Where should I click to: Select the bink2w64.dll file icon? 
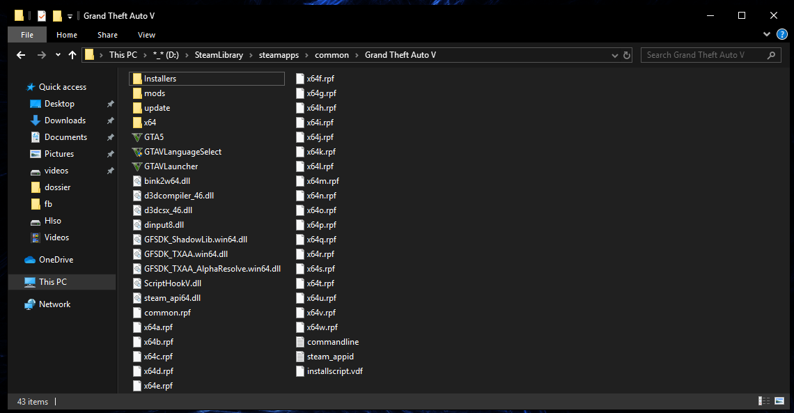[x=137, y=181]
